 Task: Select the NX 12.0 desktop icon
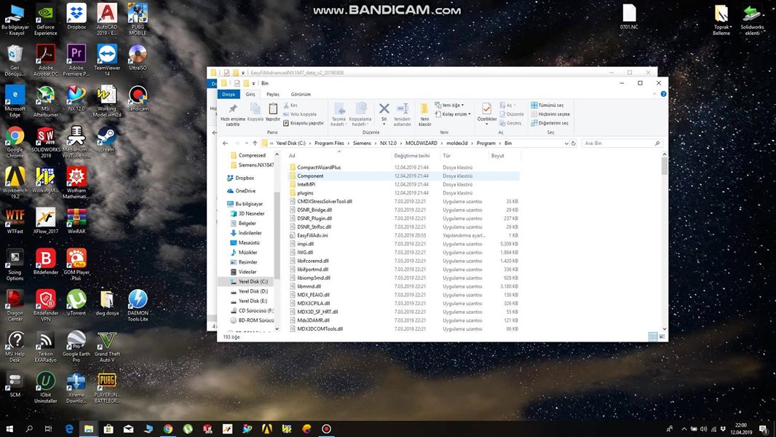click(x=76, y=98)
